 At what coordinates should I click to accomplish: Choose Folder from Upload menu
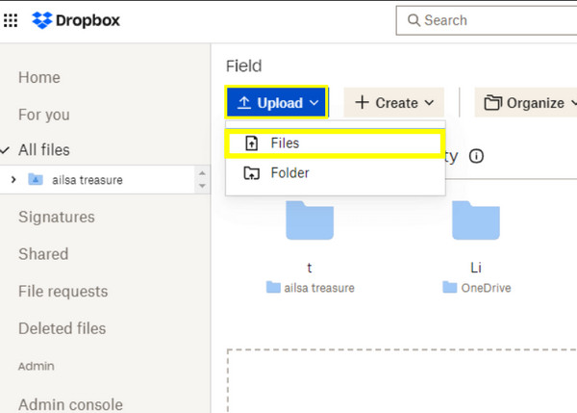pyautogui.click(x=335, y=172)
